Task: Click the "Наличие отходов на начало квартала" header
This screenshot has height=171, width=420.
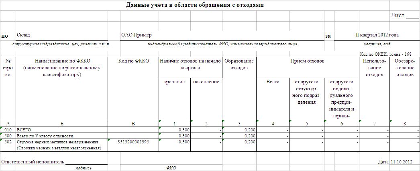Action: pos(190,64)
